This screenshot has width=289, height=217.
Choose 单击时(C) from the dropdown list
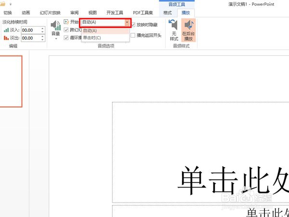[105, 38]
